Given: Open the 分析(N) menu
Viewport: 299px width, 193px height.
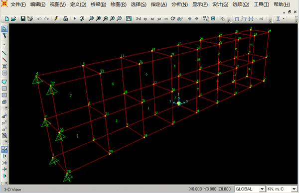Looking at the screenshot, I should pyautogui.click(x=179, y=4).
